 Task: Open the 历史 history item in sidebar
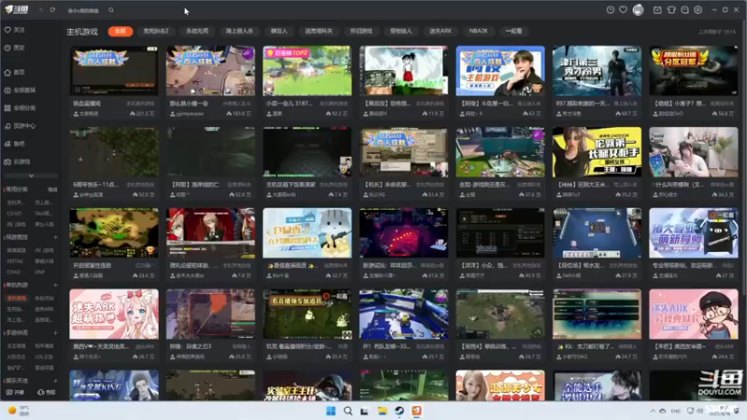pos(14,48)
